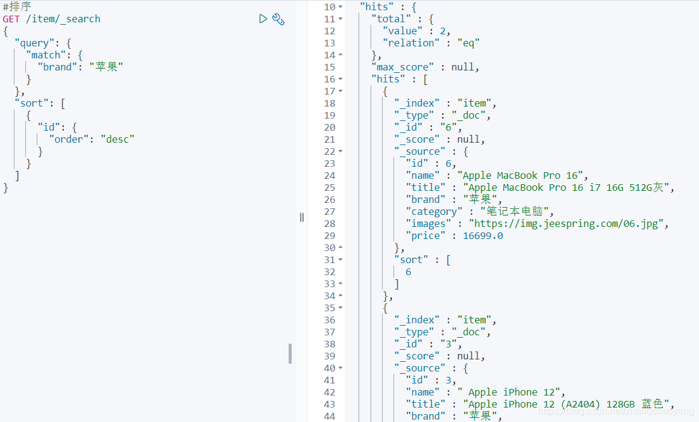The image size is (699, 422).
Task: Click "_score" : null on line 21
Action: click(x=439, y=139)
